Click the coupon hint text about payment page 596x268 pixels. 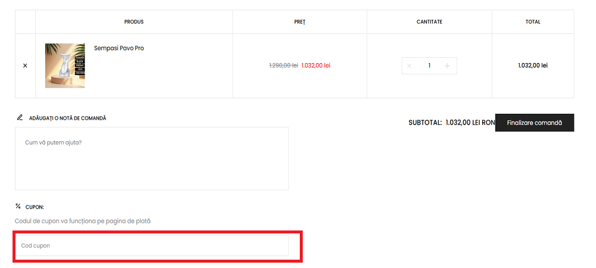(83, 221)
